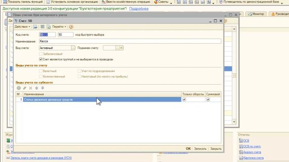
Task: Click the delete X icon above the subconto table
Action: pyautogui.click(x=31, y=88)
